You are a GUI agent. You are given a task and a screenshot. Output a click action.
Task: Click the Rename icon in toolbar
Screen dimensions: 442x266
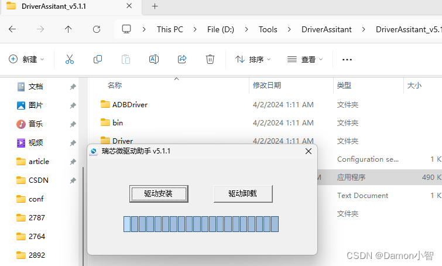point(154,59)
